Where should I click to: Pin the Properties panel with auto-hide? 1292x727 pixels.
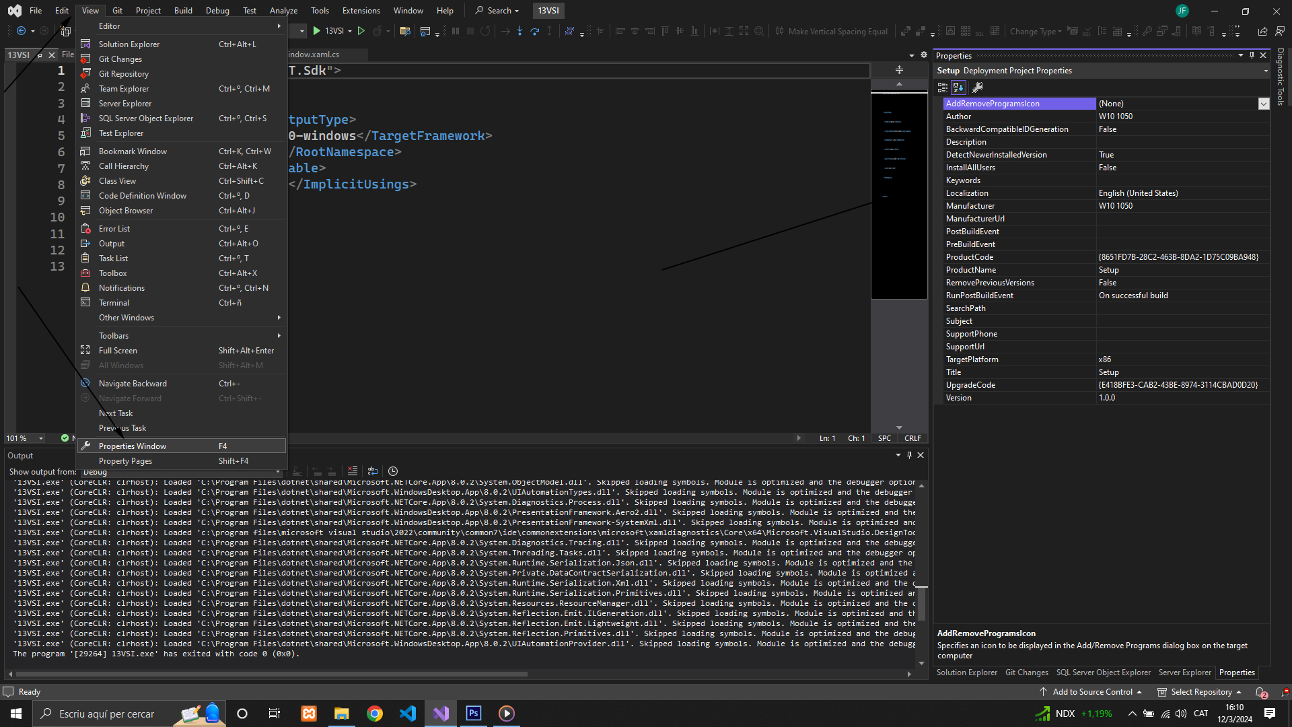coord(1252,55)
